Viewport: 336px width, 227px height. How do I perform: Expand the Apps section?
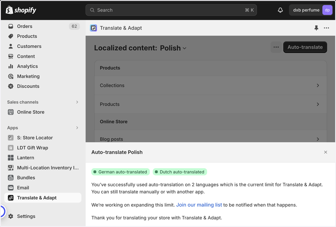(77, 128)
